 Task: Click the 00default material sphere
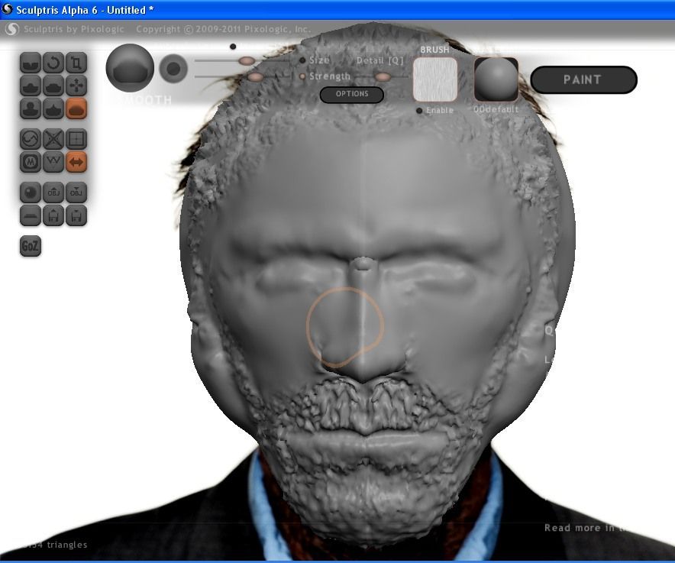pos(496,79)
